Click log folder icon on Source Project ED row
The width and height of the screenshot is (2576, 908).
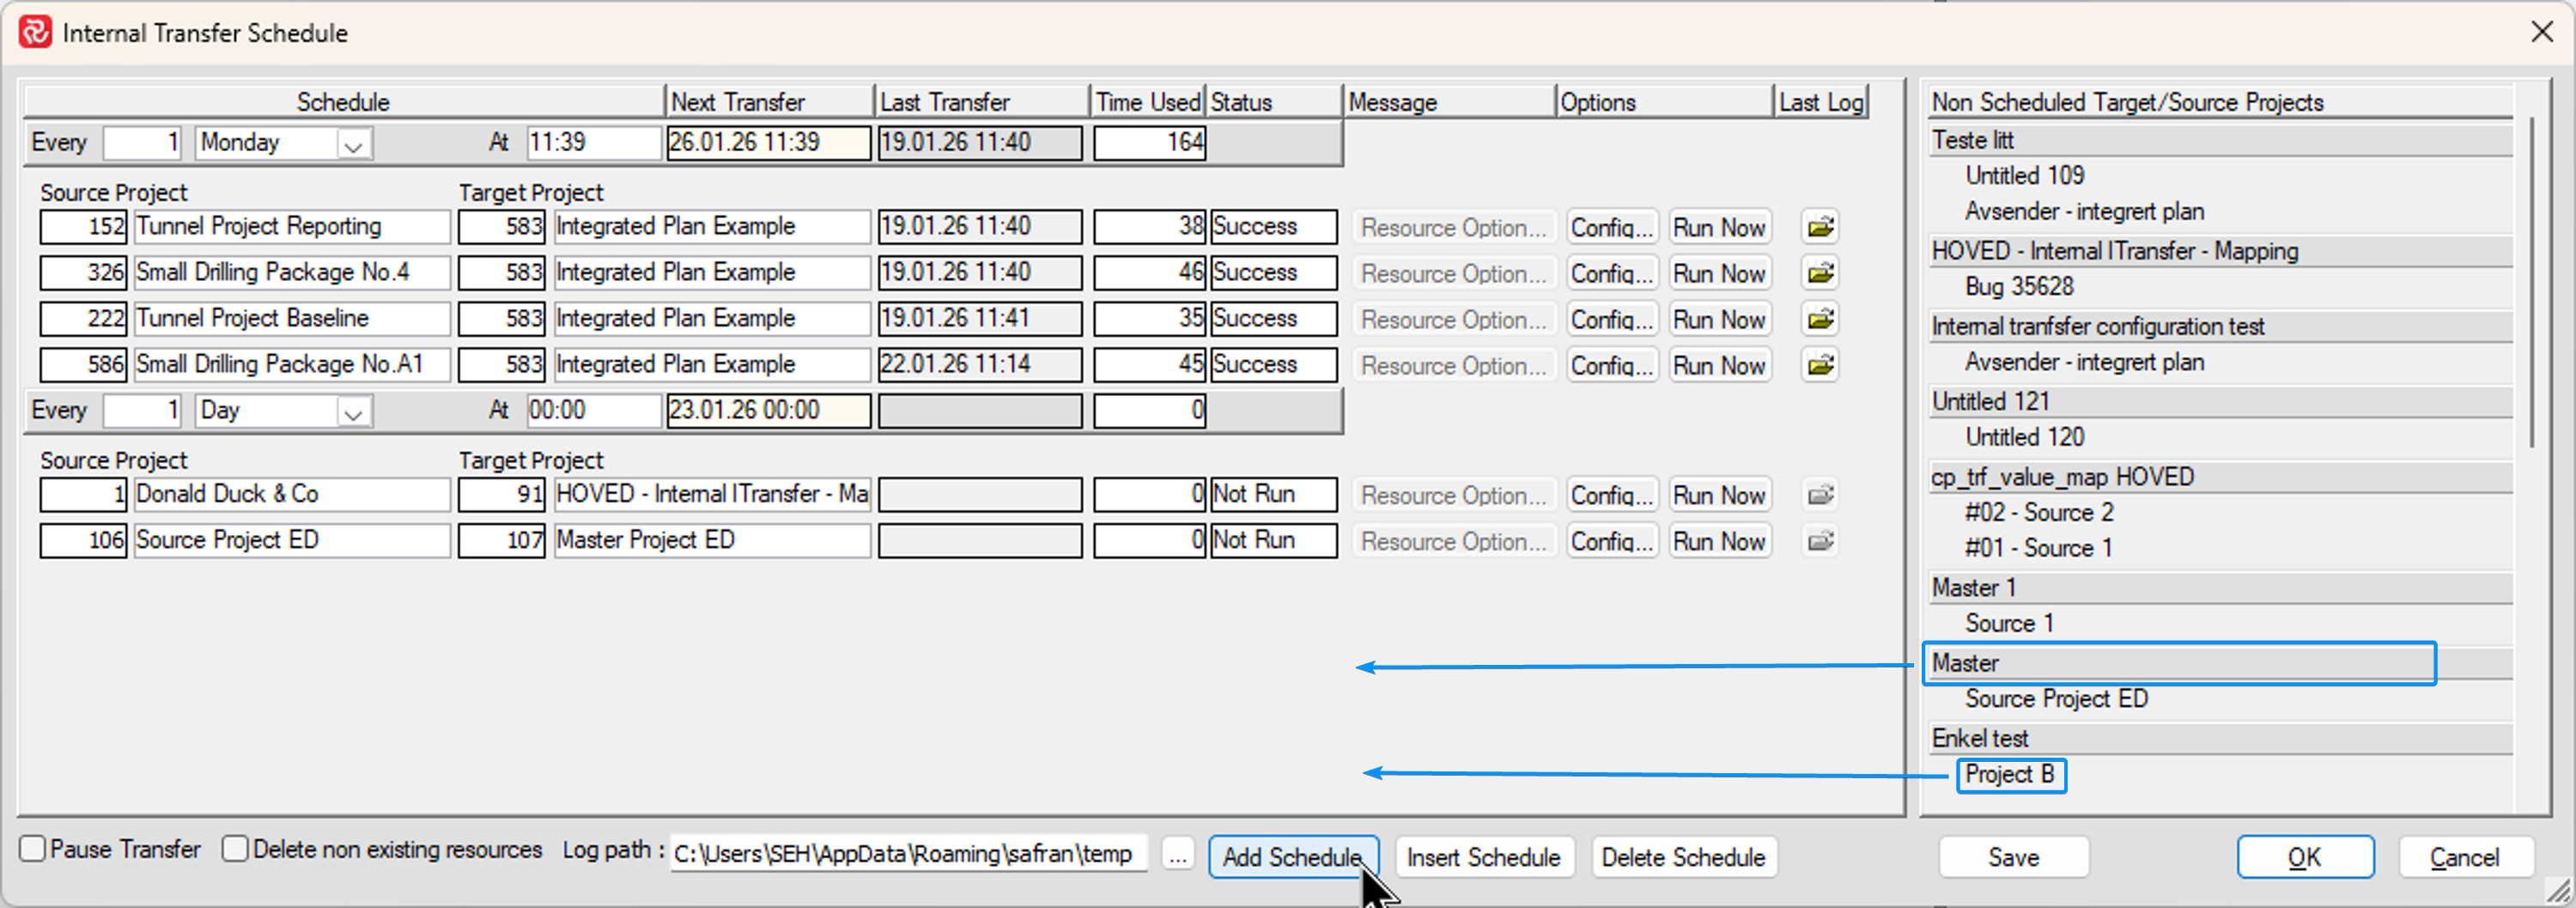tap(1820, 541)
